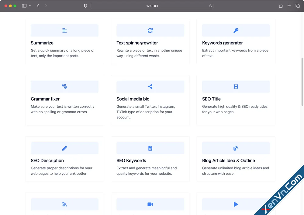Click the play button tool icon
This screenshot has height=215, width=304.
(x=236, y=204)
